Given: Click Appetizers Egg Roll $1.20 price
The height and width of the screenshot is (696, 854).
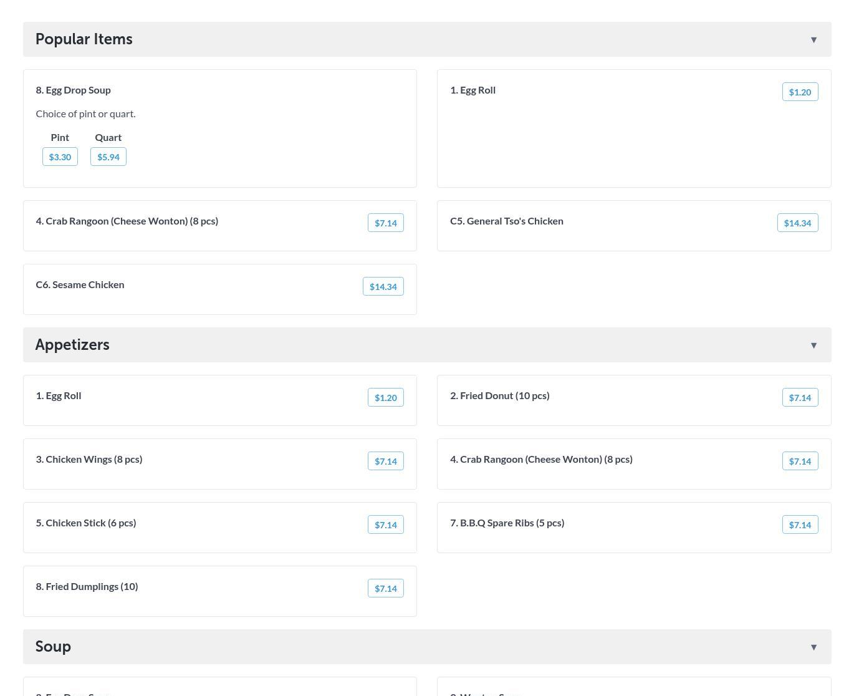Looking at the screenshot, I should pos(385,398).
